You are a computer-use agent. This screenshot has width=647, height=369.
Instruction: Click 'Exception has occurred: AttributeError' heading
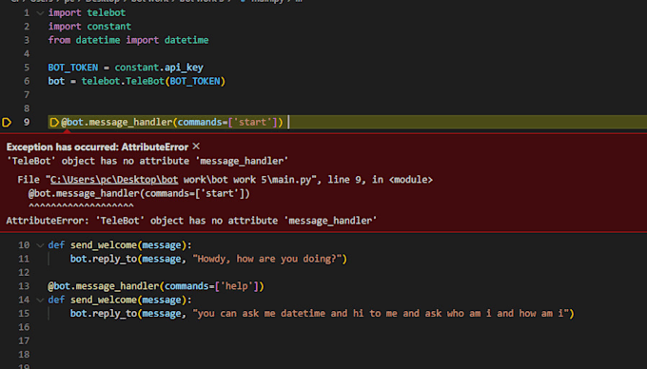click(x=97, y=147)
